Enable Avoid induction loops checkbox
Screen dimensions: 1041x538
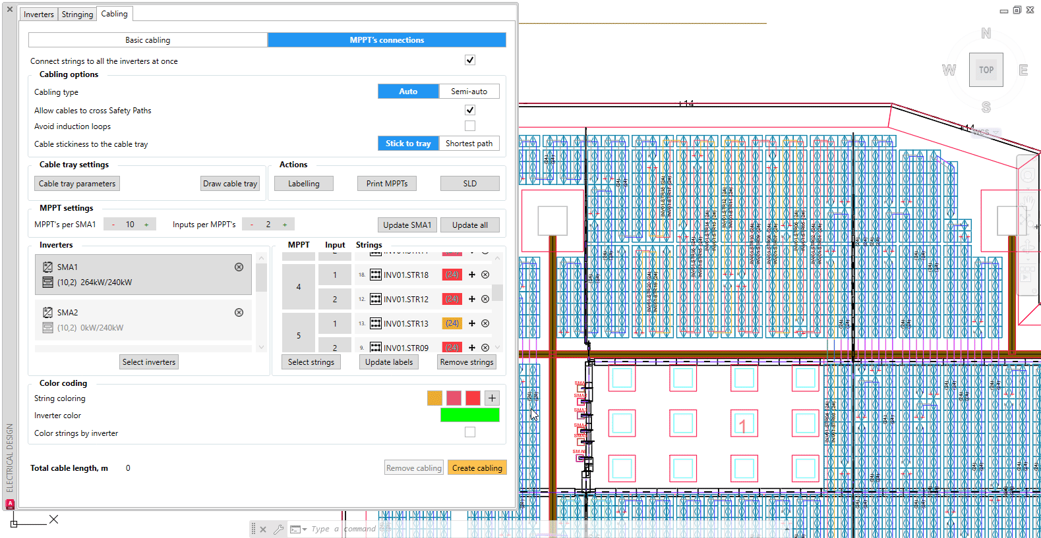coord(470,126)
